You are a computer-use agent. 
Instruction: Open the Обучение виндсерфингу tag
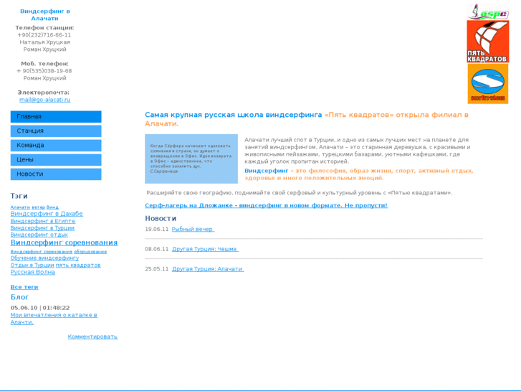tap(44, 258)
